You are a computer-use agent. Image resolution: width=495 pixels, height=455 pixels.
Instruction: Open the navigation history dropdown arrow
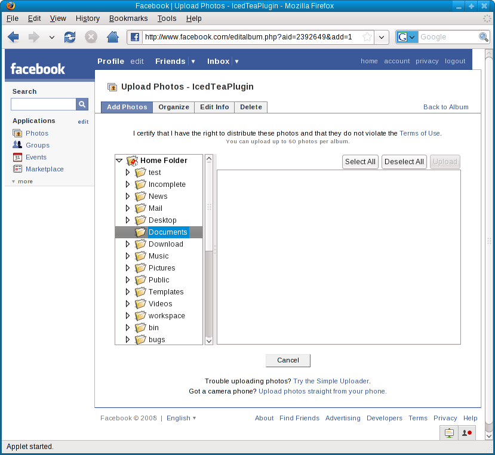point(52,37)
